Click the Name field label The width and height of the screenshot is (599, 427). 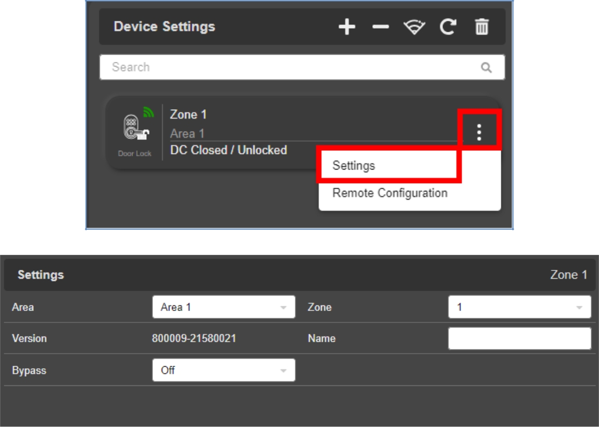point(322,338)
